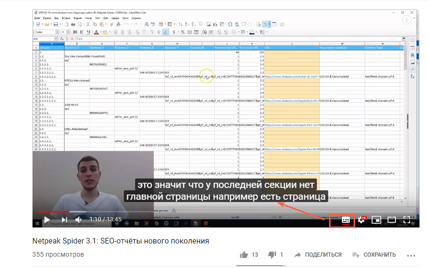Switch the video to miniplayer mode

point(376,219)
